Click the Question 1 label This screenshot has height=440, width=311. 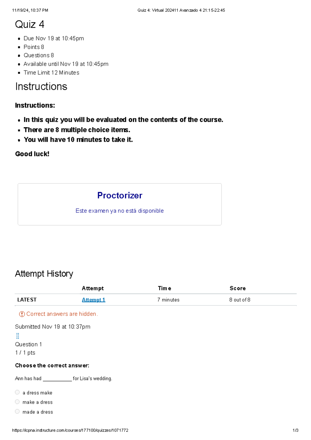click(x=29, y=344)
